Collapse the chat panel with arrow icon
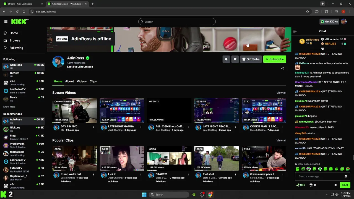 (295, 31)
